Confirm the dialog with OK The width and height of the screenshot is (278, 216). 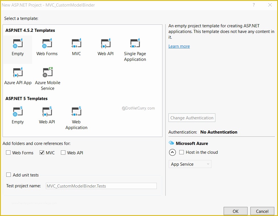[x=235, y=211]
